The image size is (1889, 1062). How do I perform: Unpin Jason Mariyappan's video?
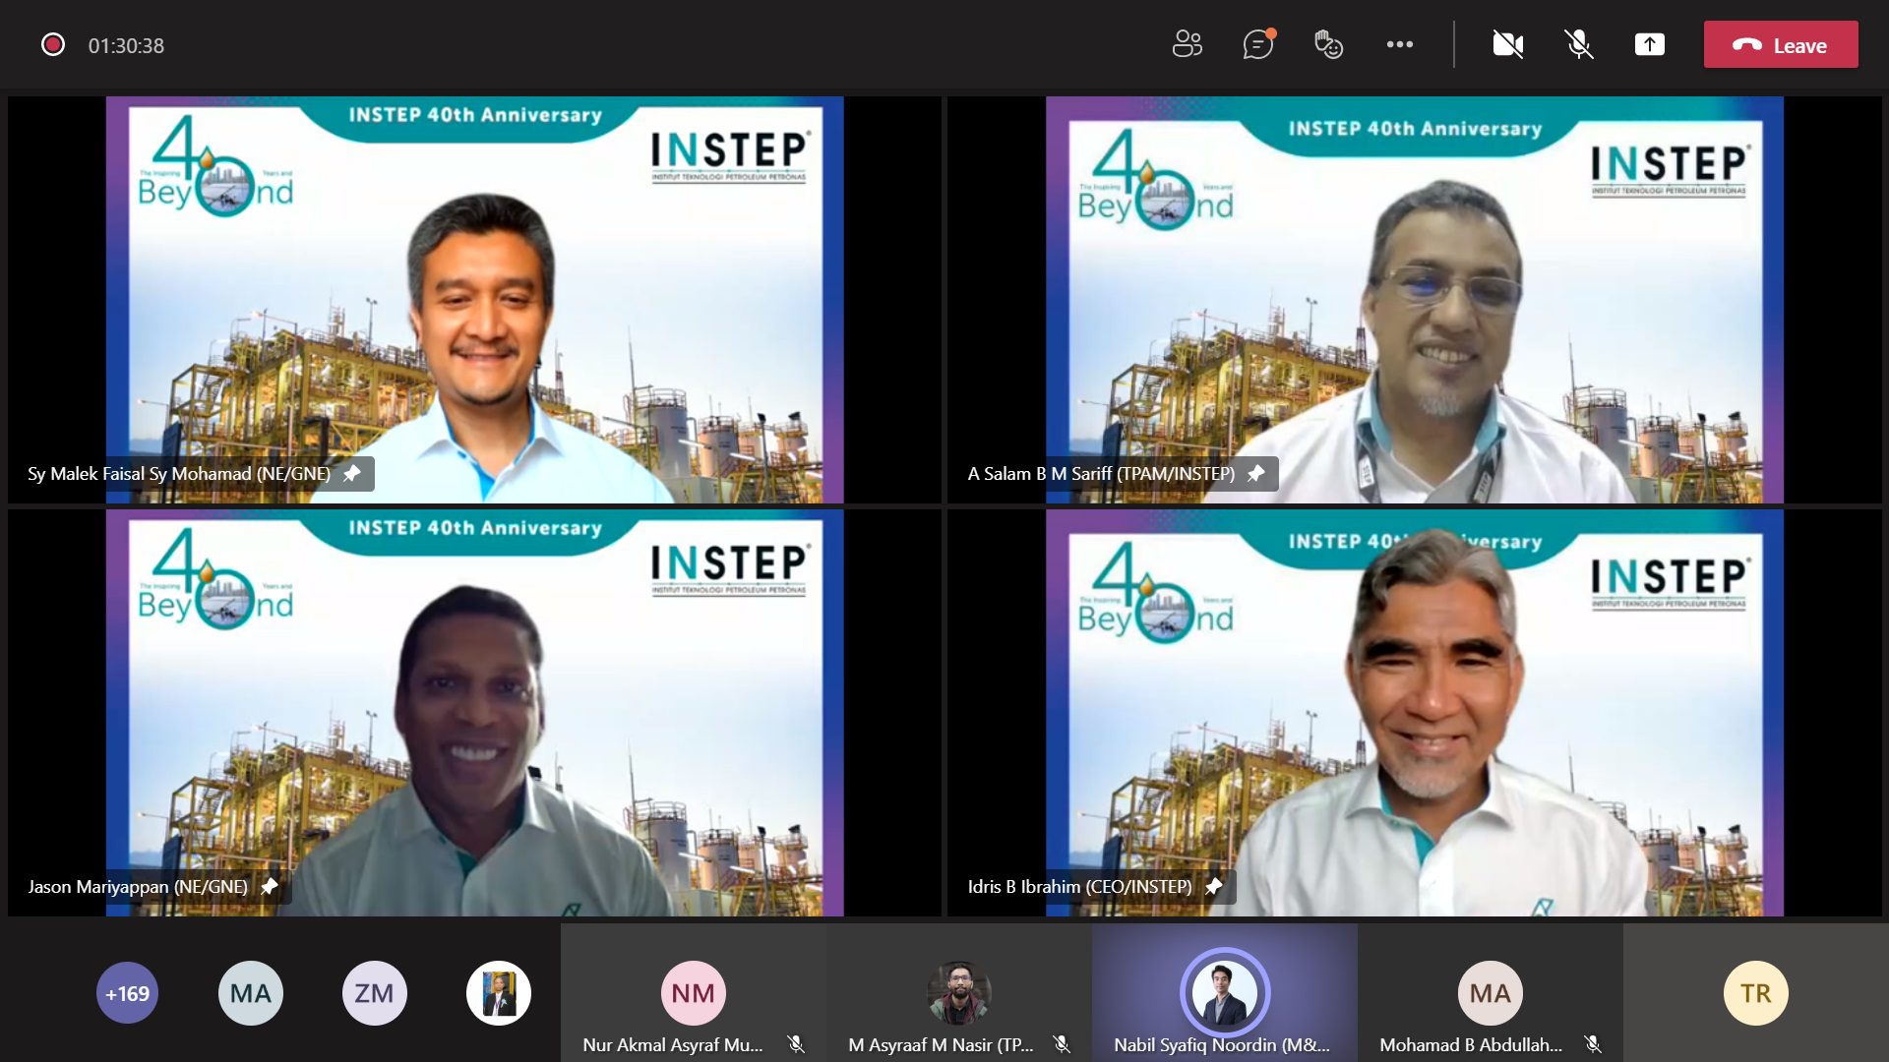coord(269,887)
